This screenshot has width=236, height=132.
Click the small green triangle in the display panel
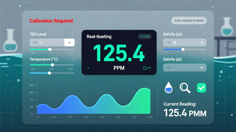(89, 68)
